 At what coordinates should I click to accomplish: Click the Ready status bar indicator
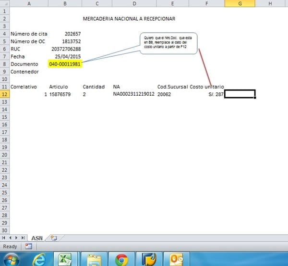pos(10,246)
